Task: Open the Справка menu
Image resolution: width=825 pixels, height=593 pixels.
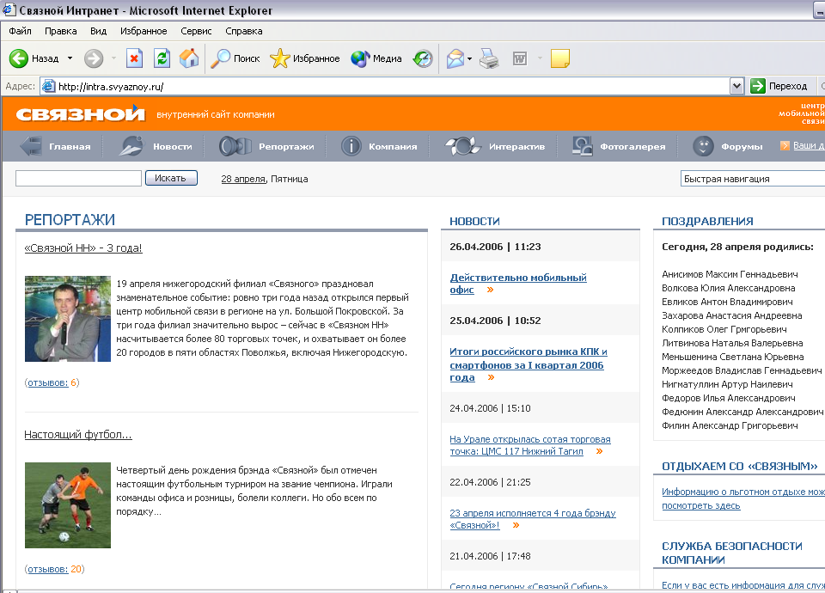Action: pos(243,31)
